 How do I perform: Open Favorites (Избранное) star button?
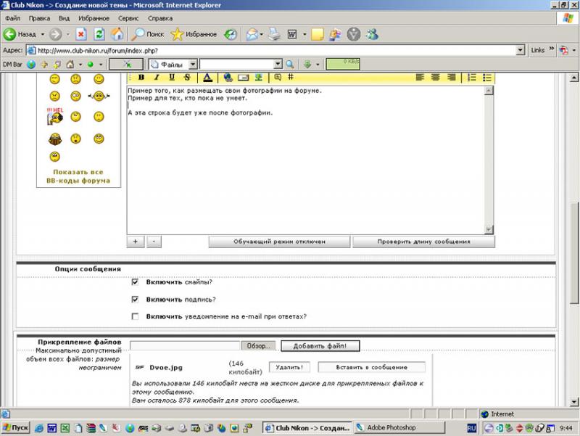(194, 34)
